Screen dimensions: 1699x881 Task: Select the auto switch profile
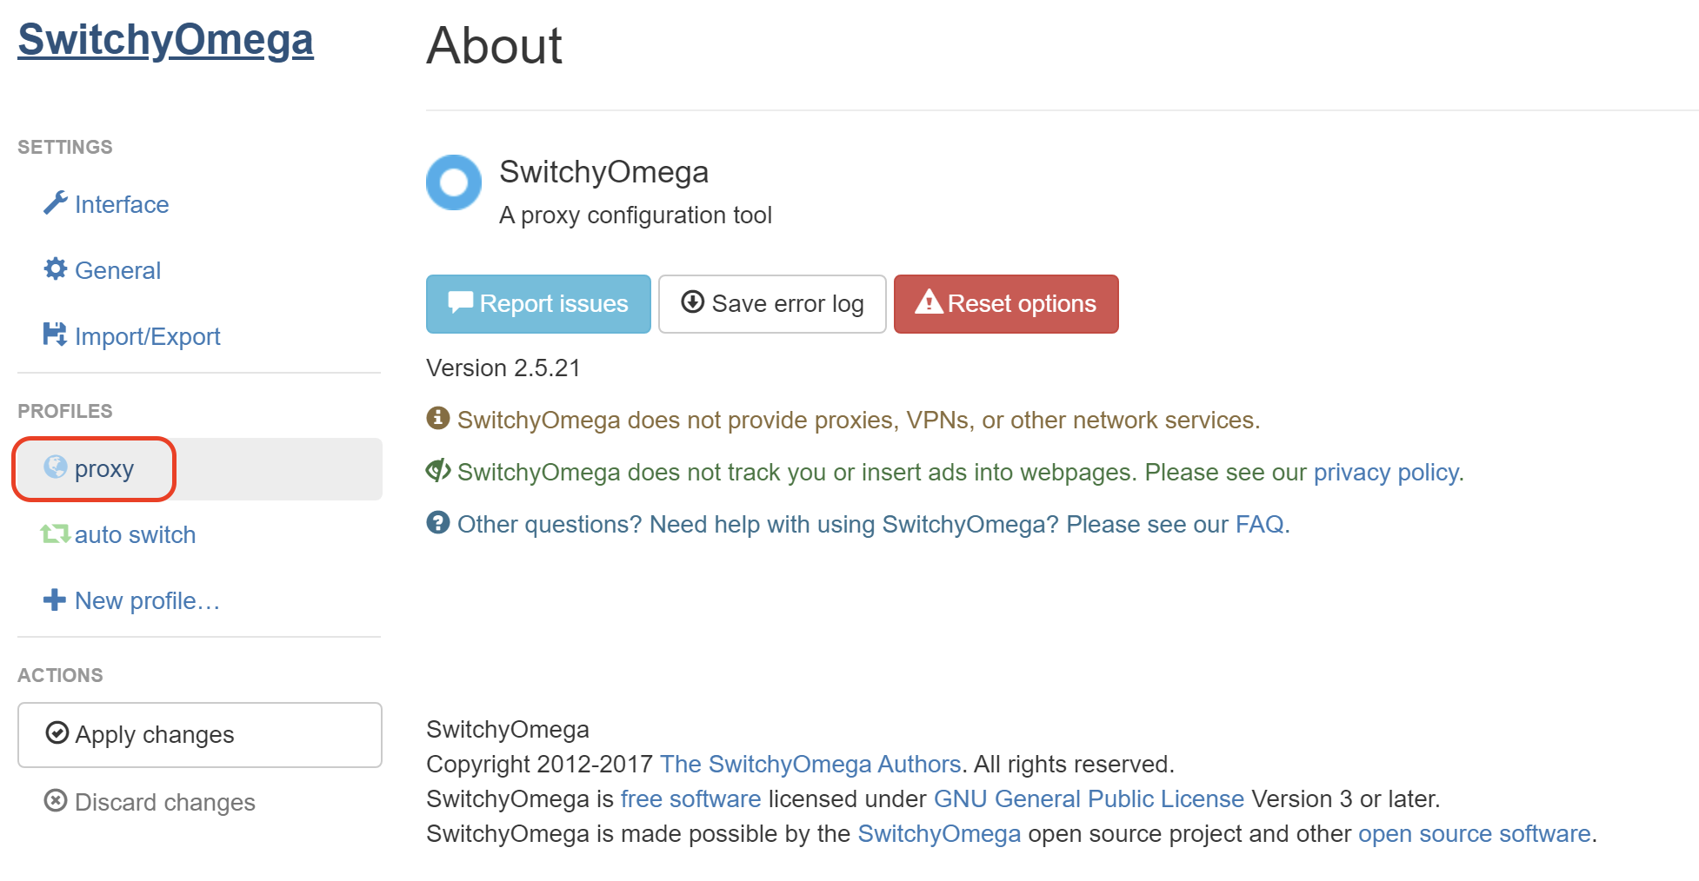coord(135,534)
